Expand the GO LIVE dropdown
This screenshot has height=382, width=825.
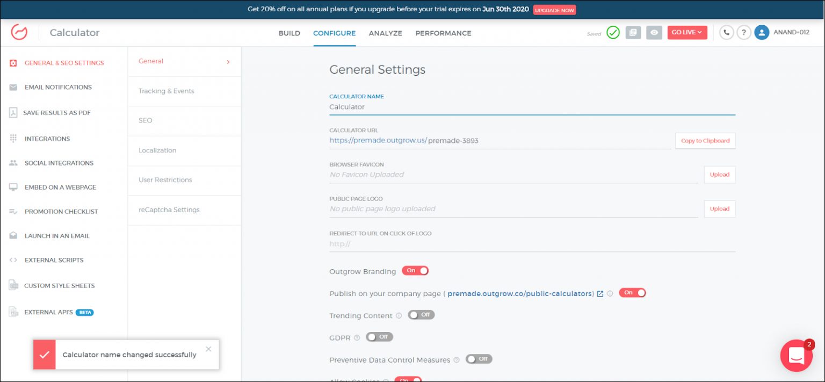[x=687, y=33]
